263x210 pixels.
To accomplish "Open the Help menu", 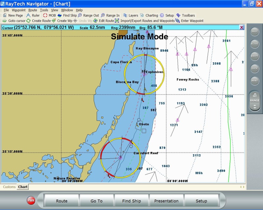I will pyautogui.click(x=79, y=10).
